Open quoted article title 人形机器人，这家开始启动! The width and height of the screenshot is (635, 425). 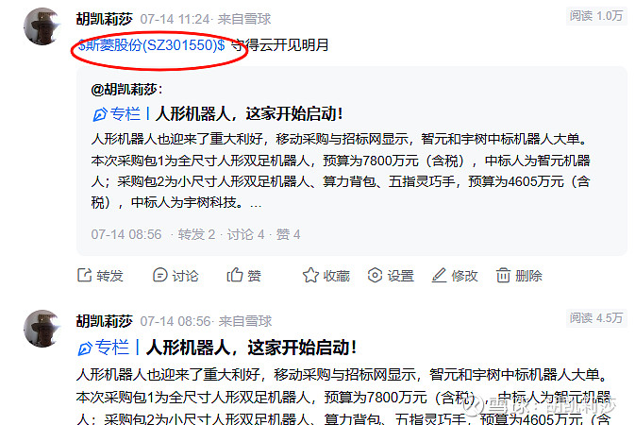coord(249,114)
